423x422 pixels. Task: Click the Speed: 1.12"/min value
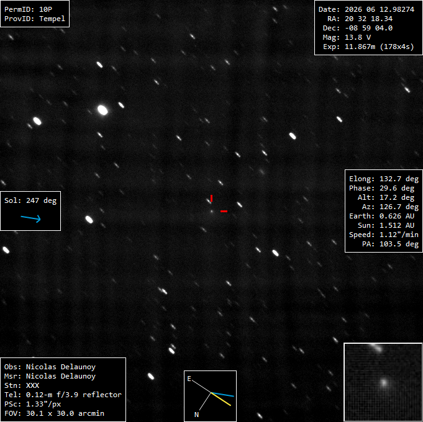point(384,235)
